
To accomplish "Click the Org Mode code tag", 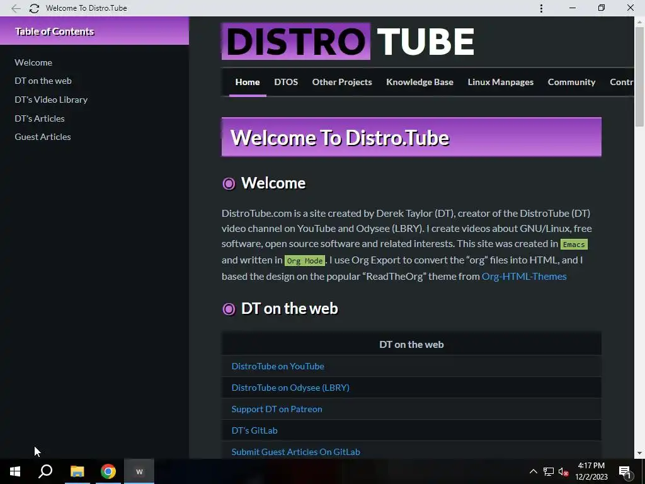I will 304,260.
